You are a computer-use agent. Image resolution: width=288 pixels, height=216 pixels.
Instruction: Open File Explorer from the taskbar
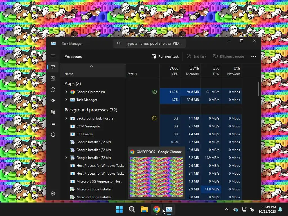[144, 209]
